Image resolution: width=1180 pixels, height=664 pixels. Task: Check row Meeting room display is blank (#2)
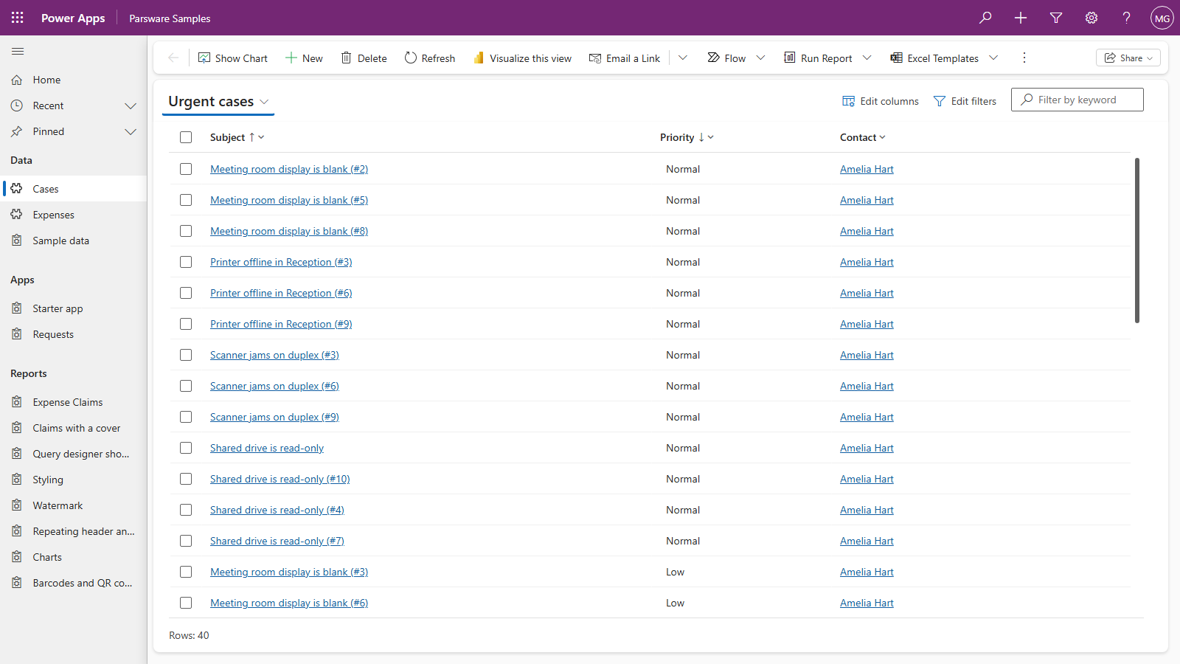click(x=186, y=169)
